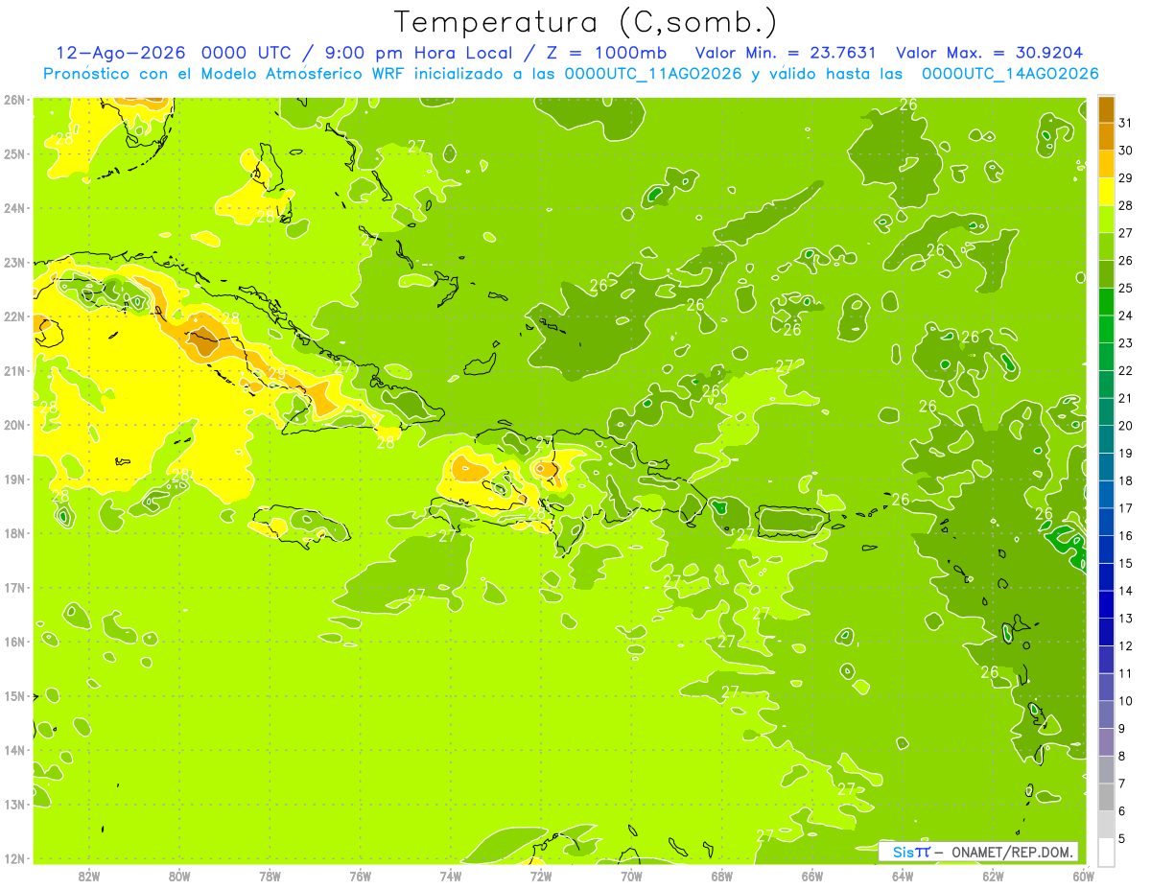This screenshot has height=889, width=1151.
Task: Click the legend value label "23"
Action: (1126, 343)
